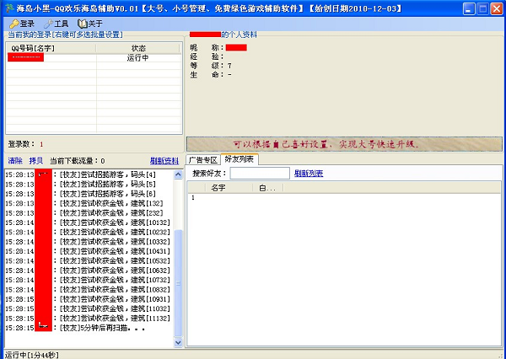This screenshot has height=359, width=506.
Task: Click the 名字 column header in friend list
Action: coord(229,188)
